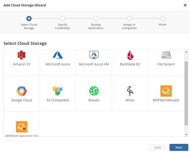
Task: Go to Select Cloud Storage step circle
Action: click(29, 19)
